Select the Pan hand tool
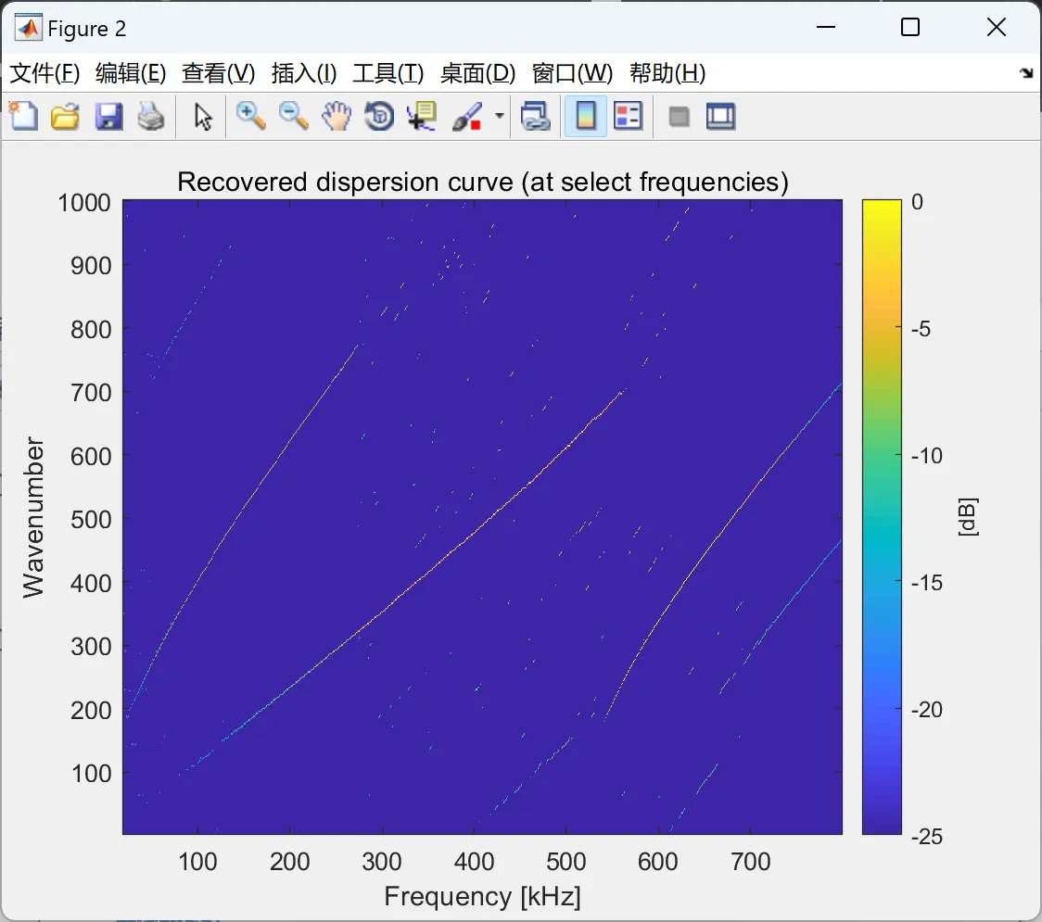This screenshot has height=922, width=1042. [337, 116]
